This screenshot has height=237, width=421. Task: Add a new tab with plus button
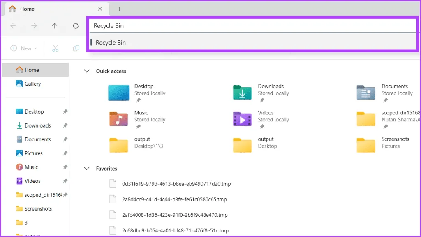pyautogui.click(x=119, y=9)
